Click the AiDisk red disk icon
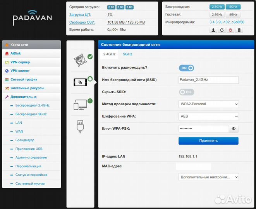This screenshot has width=256, height=209. tap(7, 53)
